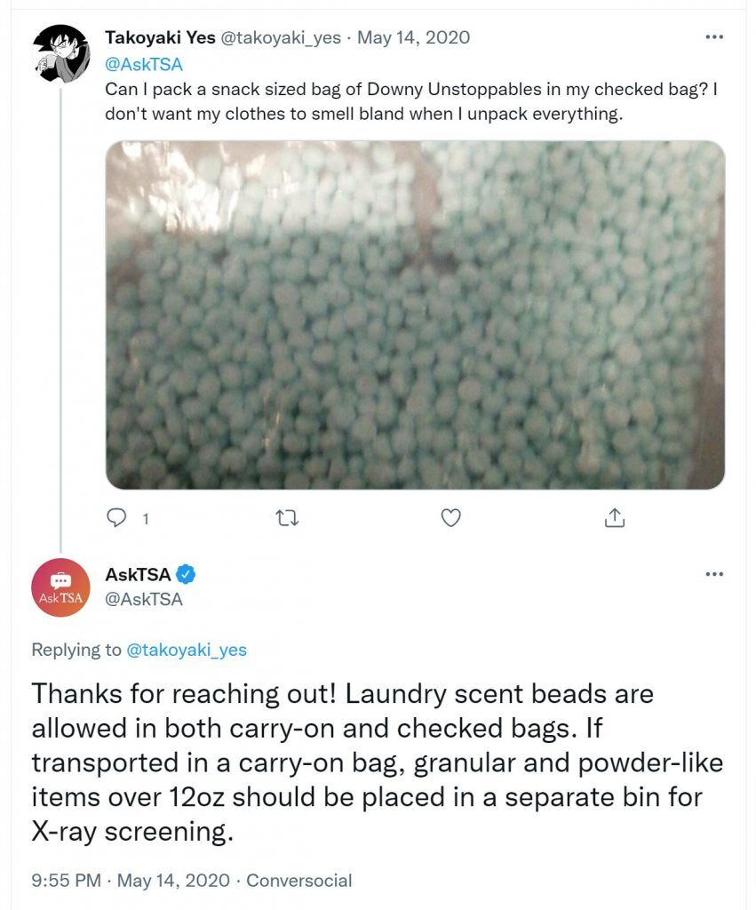Click reply count number 1
Viewport: 756px width, 910px height.
click(x=146, y=519)
